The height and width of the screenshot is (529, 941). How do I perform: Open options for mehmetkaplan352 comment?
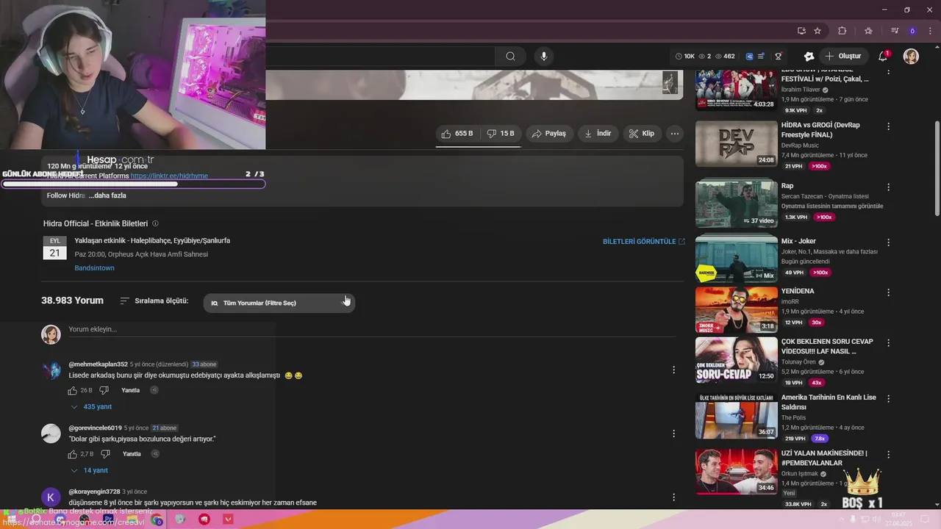tap(673, 370)
